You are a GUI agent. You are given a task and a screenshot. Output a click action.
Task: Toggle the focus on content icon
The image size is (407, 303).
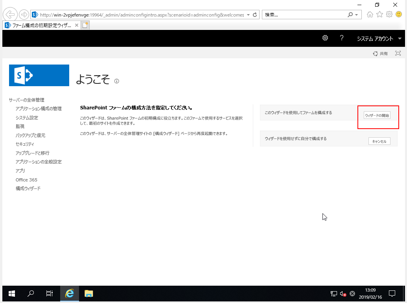coord(398,53)
